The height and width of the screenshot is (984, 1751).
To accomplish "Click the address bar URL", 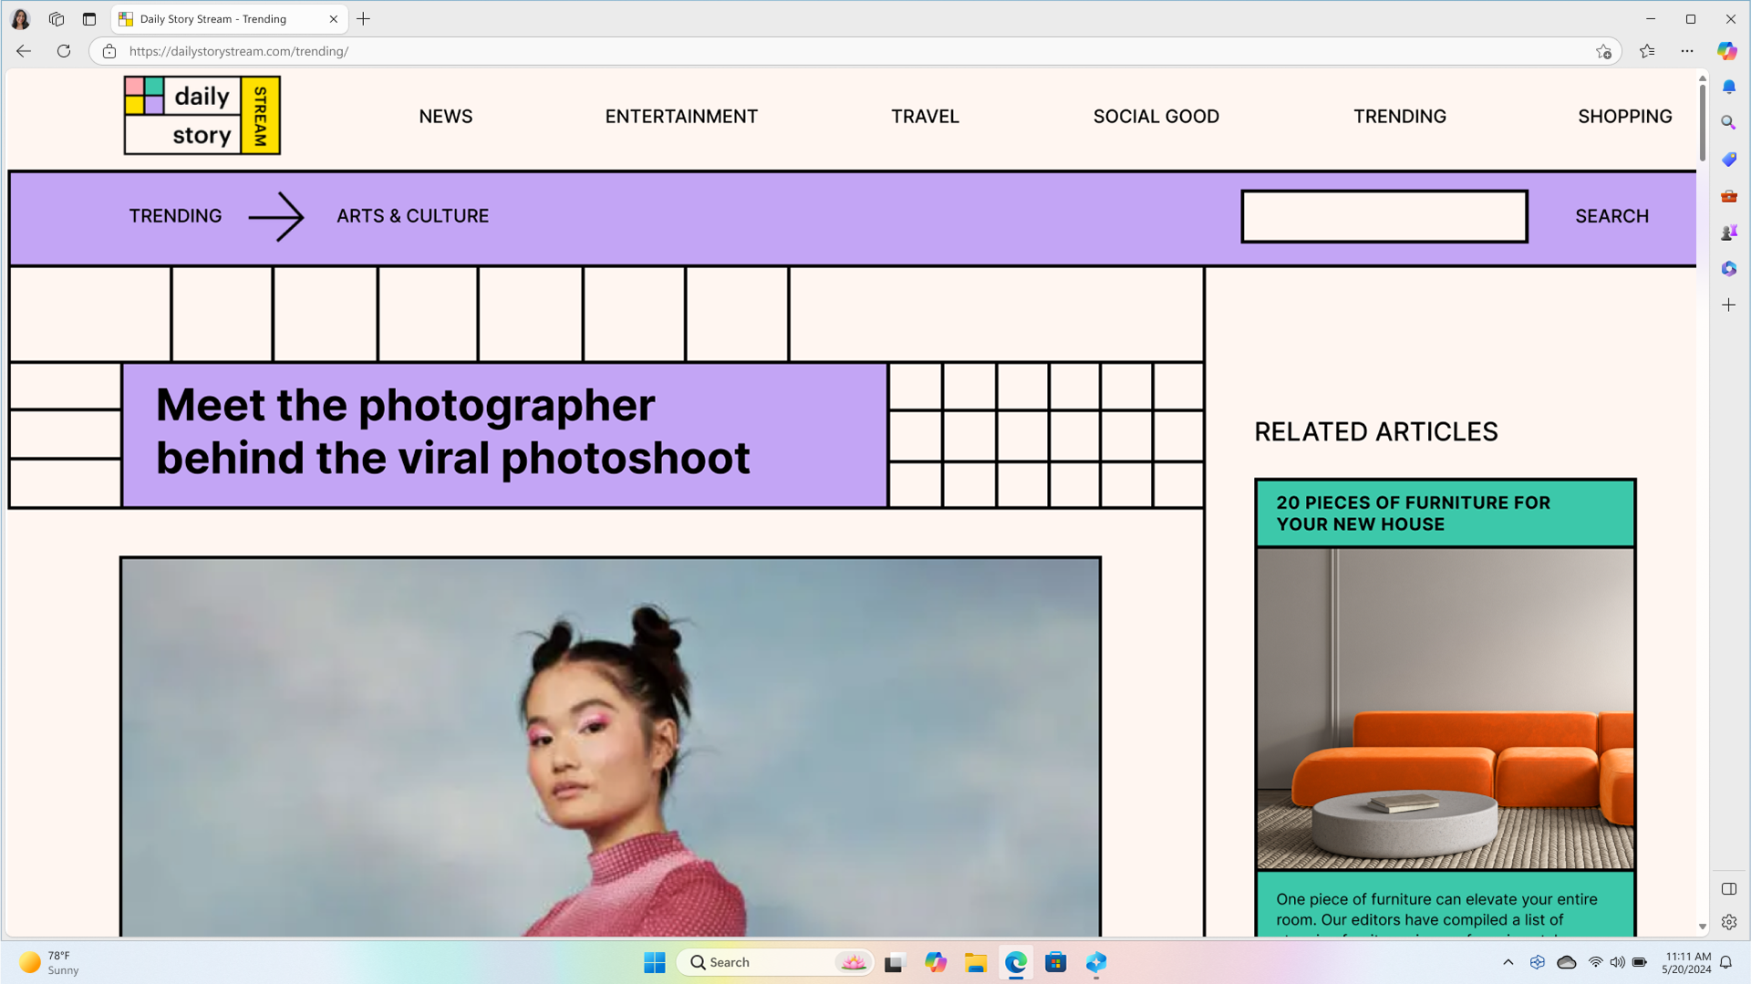I will [239, 51].
